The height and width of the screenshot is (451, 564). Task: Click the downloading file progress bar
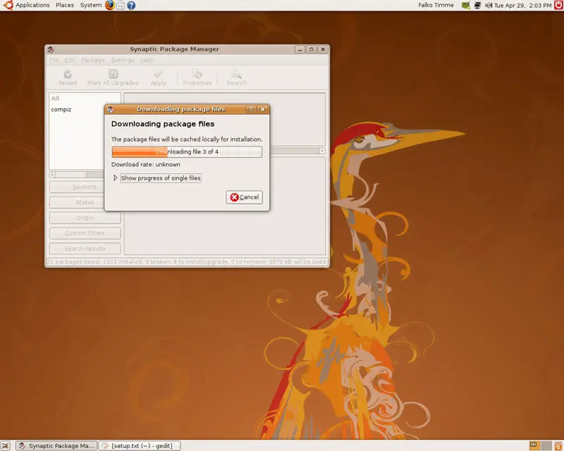(187, 152)
